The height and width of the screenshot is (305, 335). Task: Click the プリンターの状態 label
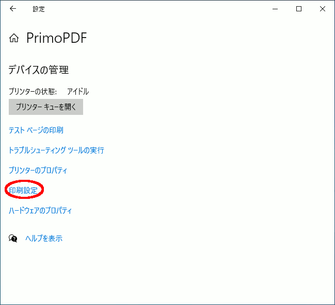point(33,92)
